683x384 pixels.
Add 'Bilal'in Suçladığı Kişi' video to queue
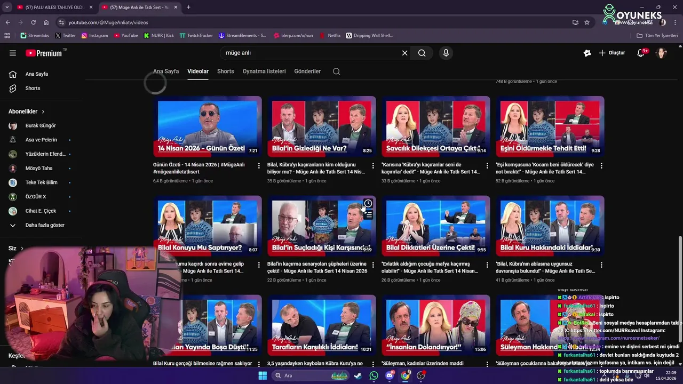(x=368, y=215)
